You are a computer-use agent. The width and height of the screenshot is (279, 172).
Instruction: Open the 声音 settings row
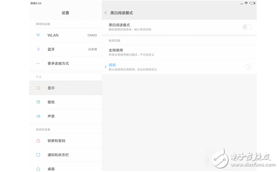tap(66, 116)
